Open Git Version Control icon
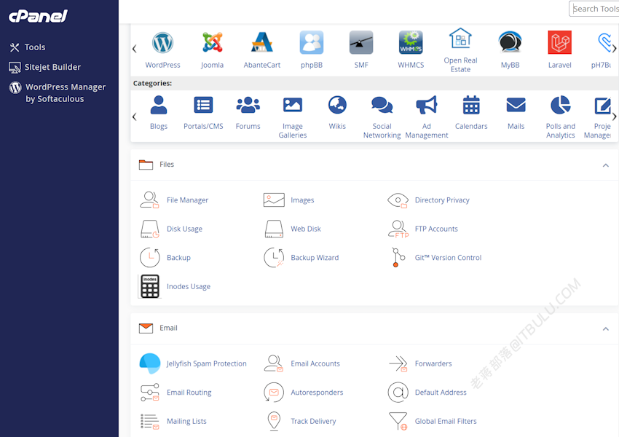619x437 pixels. pyautogui.click(x=398, y=257)
